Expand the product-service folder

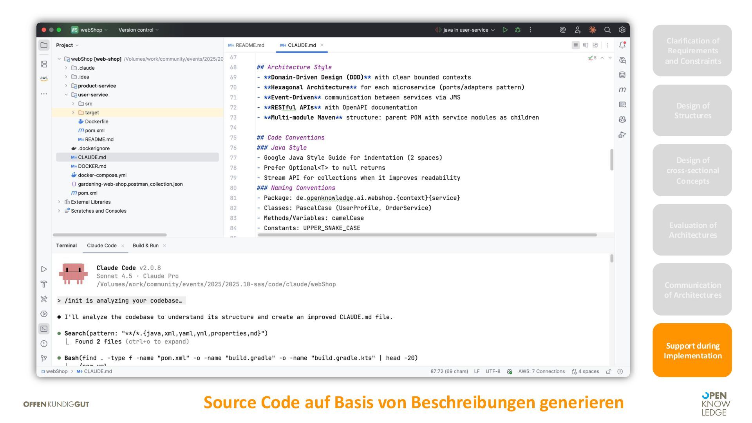click(66, 86)
